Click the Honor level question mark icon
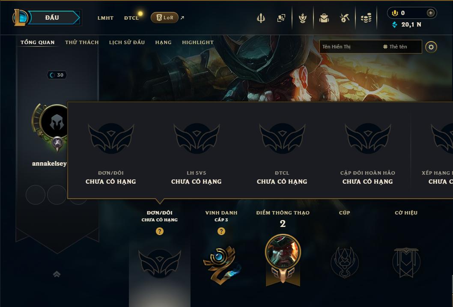Viewport: 453px width, 307px height. pyautogui.click(x=221, y=231)
